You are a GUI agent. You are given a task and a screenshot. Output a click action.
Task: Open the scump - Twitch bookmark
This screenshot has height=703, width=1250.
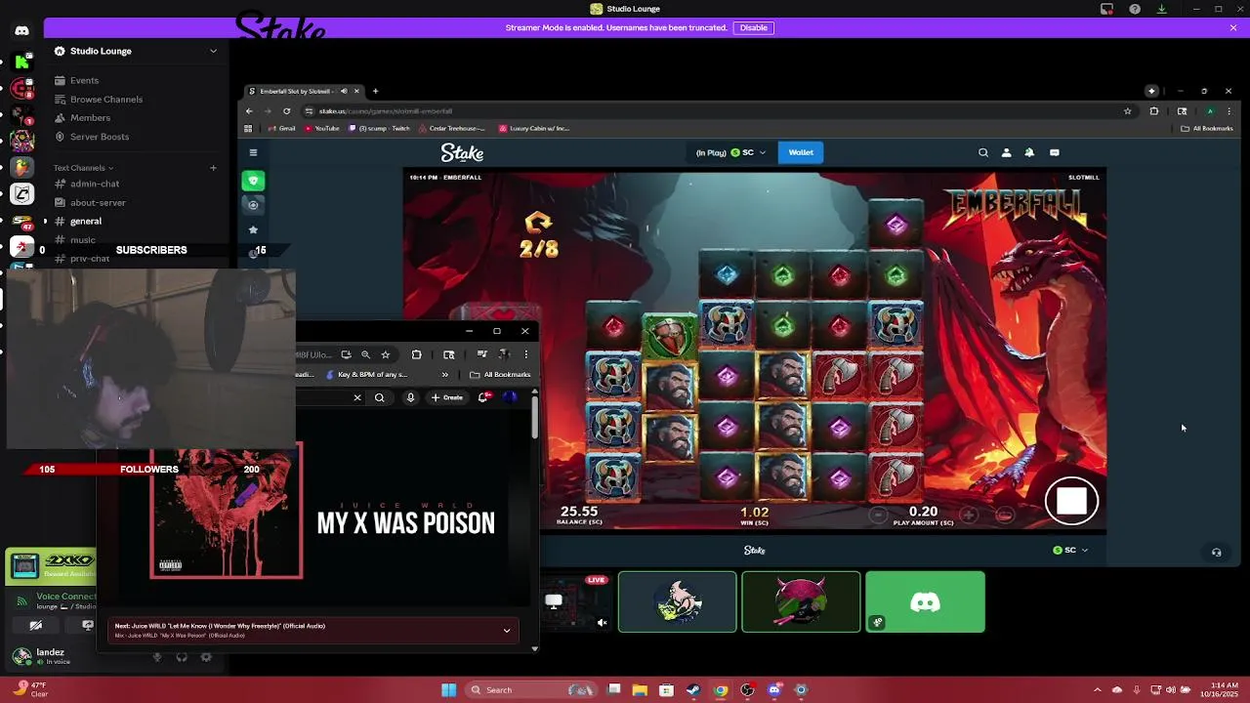click(x=379, y=128)
